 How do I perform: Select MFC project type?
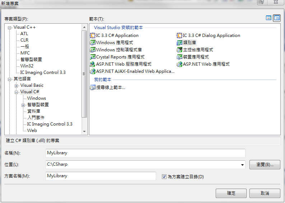25,53
